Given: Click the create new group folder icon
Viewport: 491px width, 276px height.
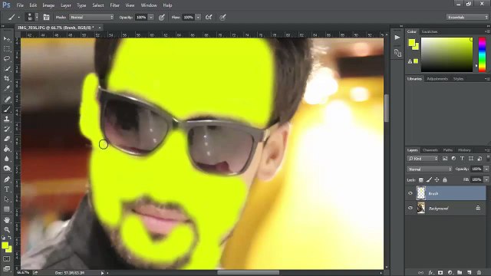Looking at the screenshot, I should click(x=460, y=273).
